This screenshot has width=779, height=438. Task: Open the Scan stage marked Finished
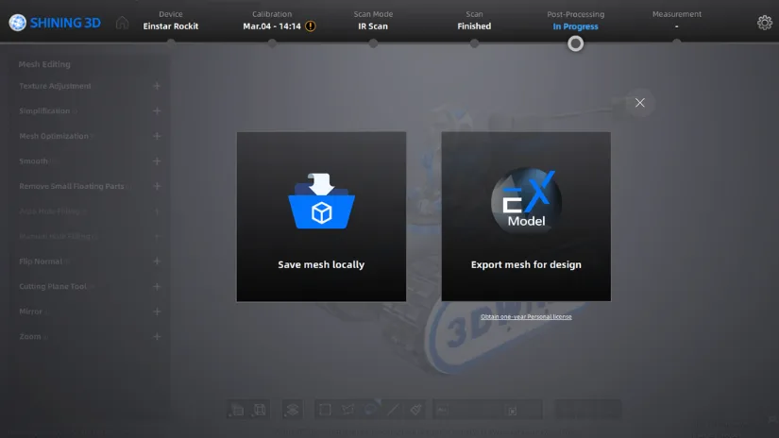[x=474, y=21]
